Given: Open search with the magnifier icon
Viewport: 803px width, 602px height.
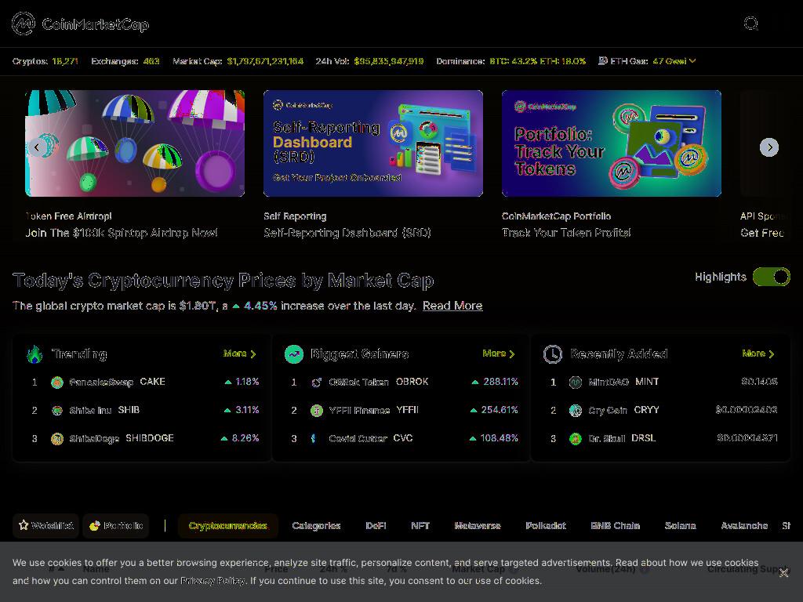Looking at the screenshot, I should pyautogui.click(x=750, y=24).
